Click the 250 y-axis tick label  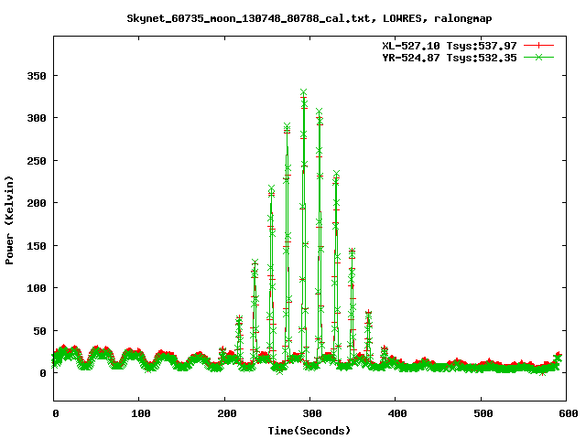point(37,161)
